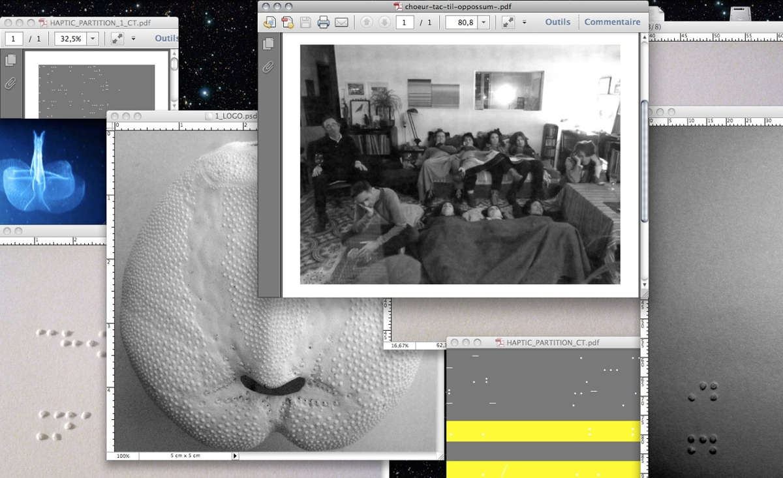The height and width of the screenshot is (478, 783).
Task: Click the 100% zoom field in 1_LOGO.psd status bar
Action: click(x=123, y=456)
